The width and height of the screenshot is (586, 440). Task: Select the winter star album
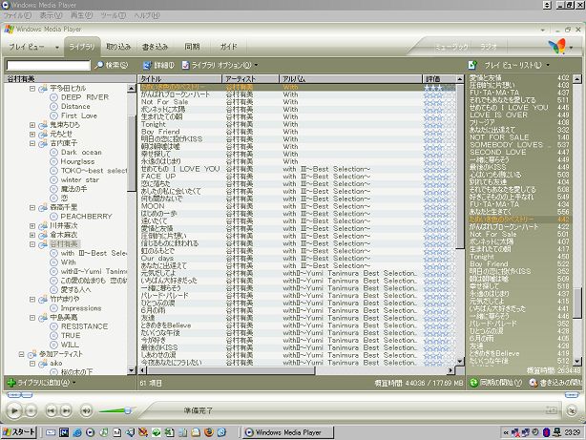click(x=80, y=179)
